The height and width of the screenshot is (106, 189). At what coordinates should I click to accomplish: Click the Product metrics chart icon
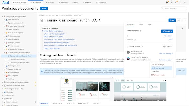coord(7,46)
